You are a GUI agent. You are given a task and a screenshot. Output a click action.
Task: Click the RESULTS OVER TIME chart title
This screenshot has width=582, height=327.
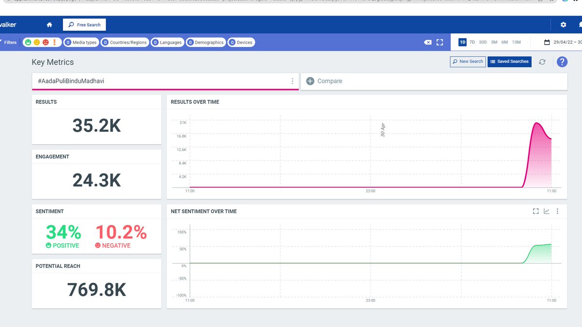[195, 102]
